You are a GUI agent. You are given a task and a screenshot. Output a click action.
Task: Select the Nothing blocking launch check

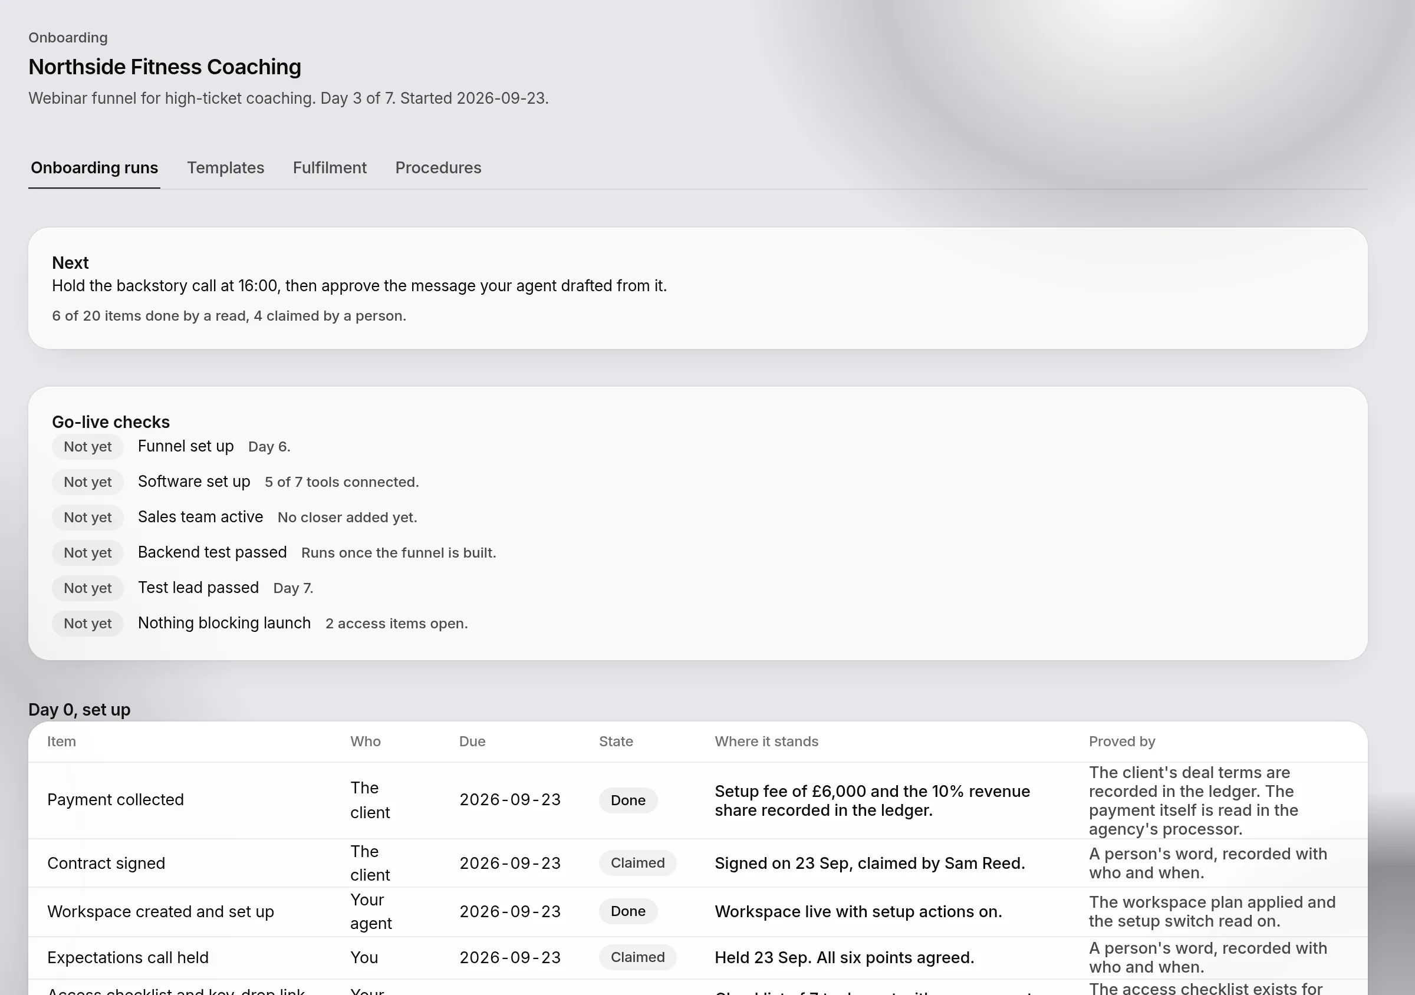click(224, 623)
